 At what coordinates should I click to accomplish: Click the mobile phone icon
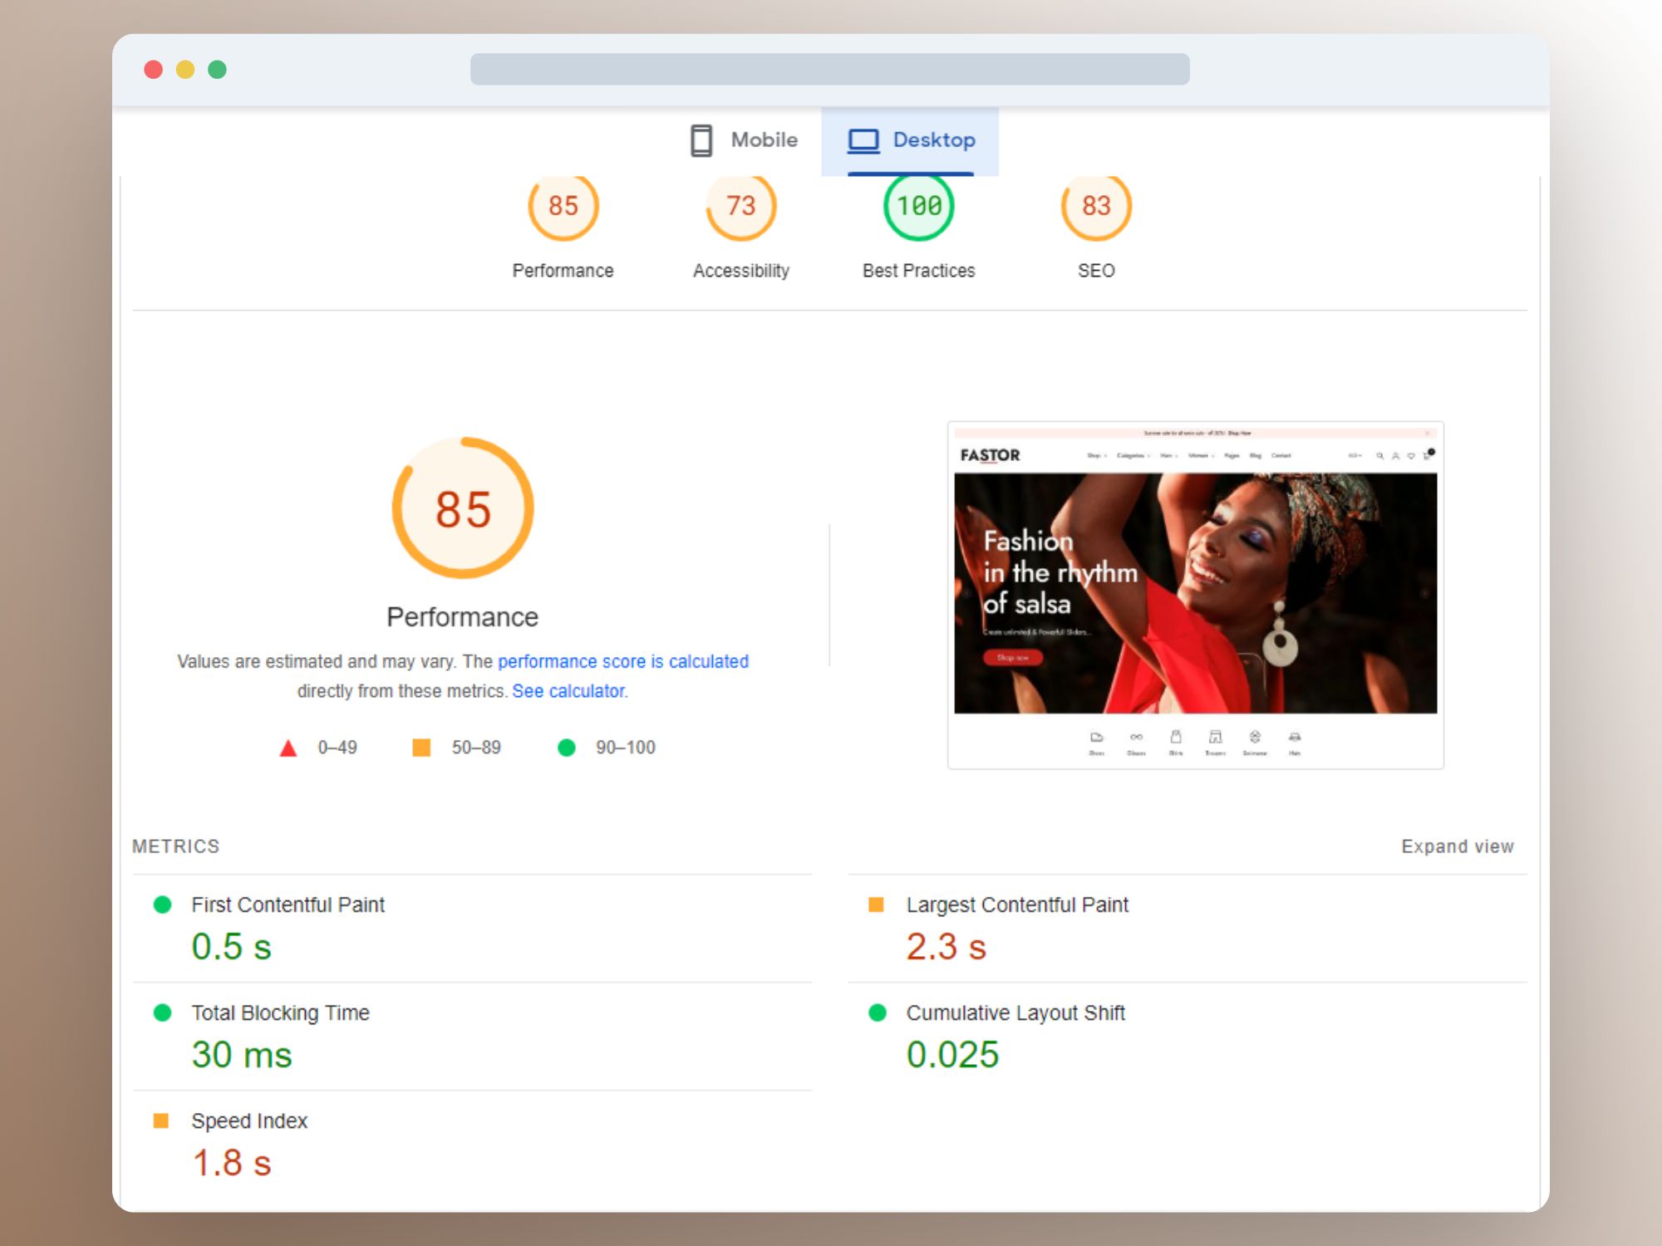coord(701,140)
